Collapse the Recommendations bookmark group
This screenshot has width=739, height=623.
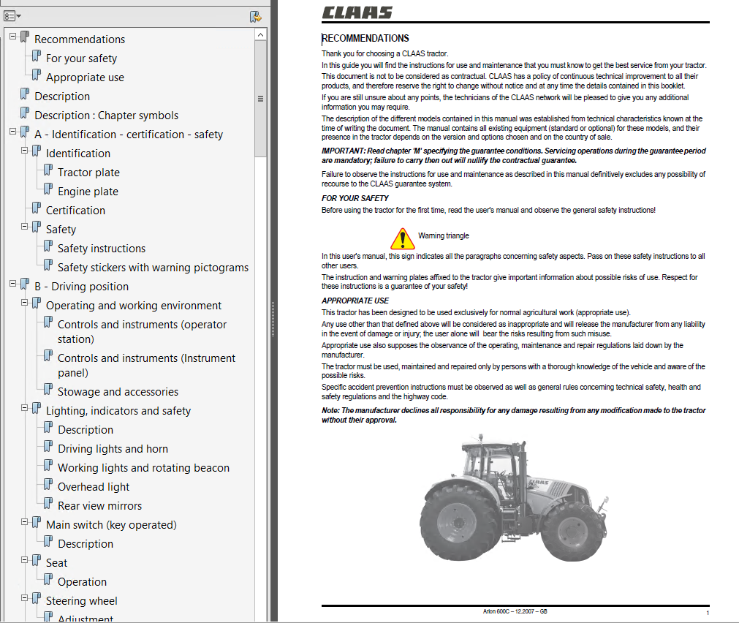click(12, 37)
